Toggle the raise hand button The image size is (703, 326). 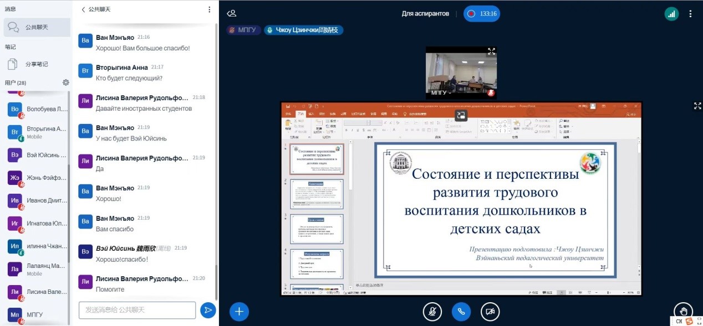point(684,312)
